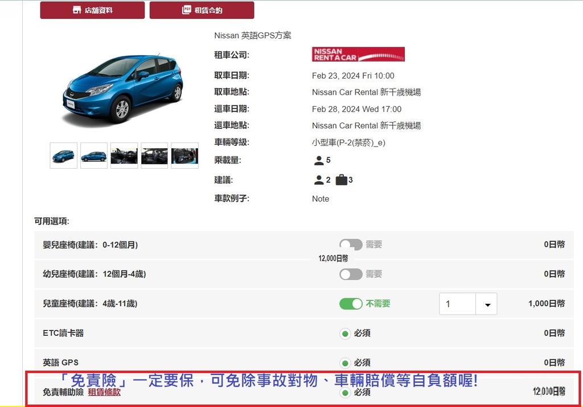This screenshot has height=407, width=583.
Task: Select the fifth trunk view thumbnail
Action: click(185, 155)
